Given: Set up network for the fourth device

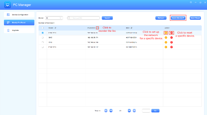Looking at the screenshot, I should pos(166,47).
